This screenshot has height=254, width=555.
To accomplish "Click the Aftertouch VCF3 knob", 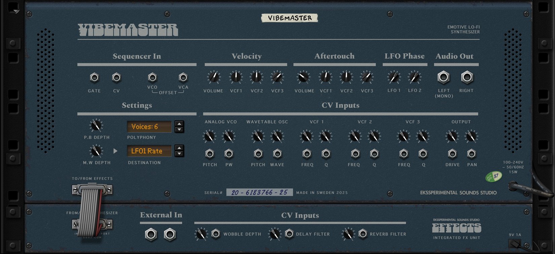I will click(x=367, y=78).
